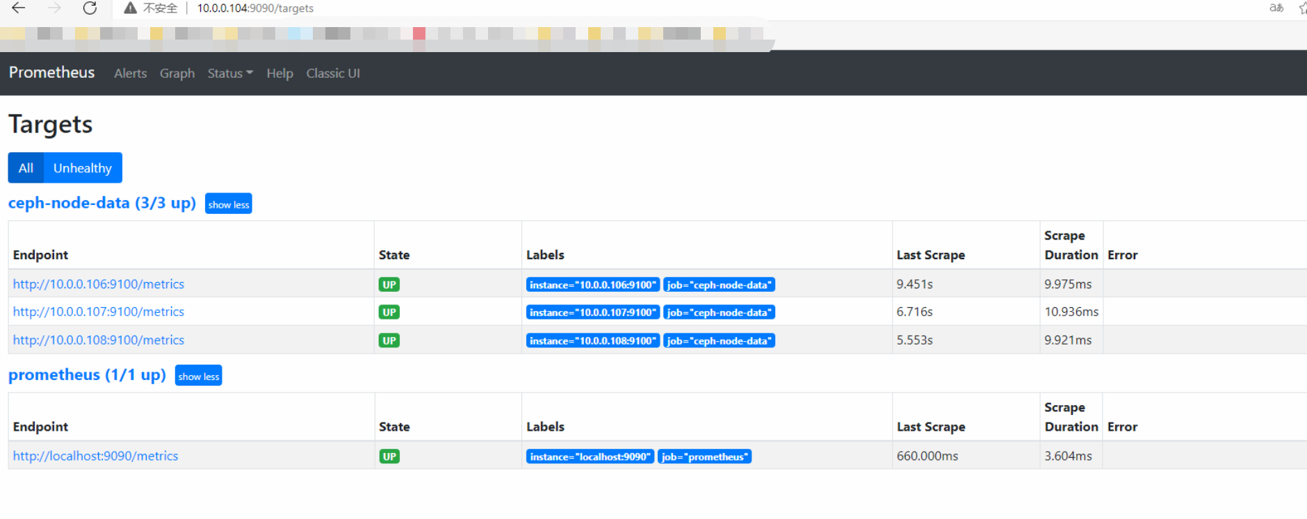Open the Graph nav item
1307x519 pixels.
click(177, 73)
